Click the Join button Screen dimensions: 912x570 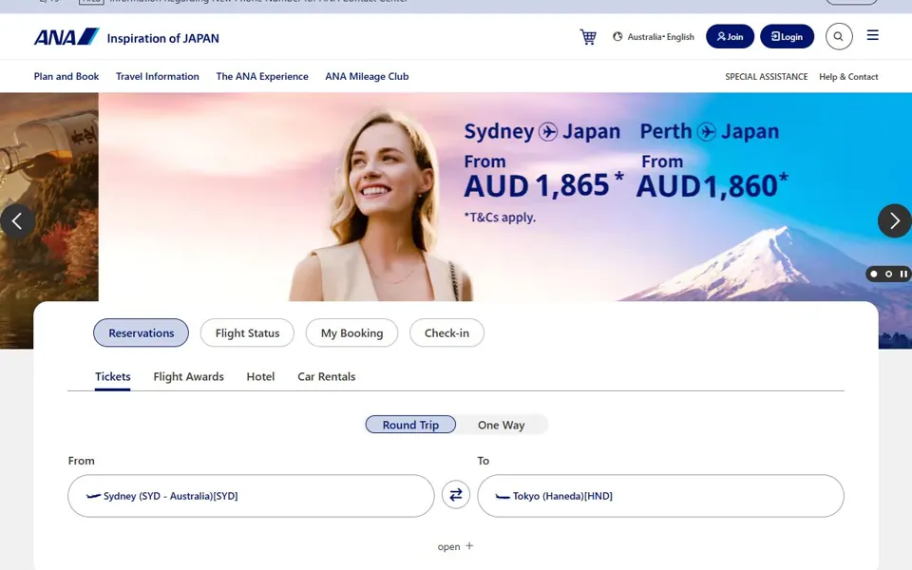(730, 37)
